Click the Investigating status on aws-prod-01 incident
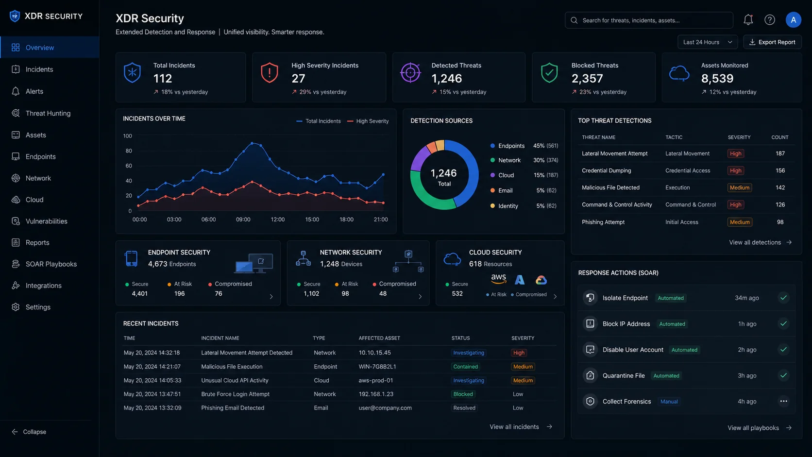 pos(469,380)
